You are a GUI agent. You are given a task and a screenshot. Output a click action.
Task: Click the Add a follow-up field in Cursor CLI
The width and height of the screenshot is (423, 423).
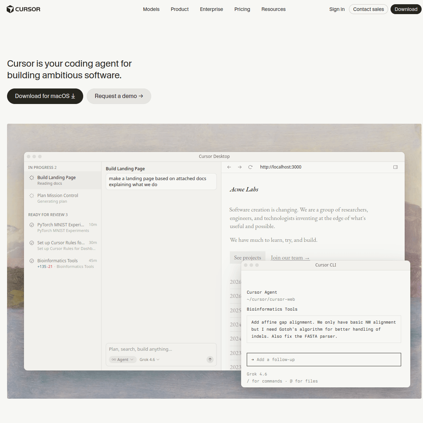324,360
